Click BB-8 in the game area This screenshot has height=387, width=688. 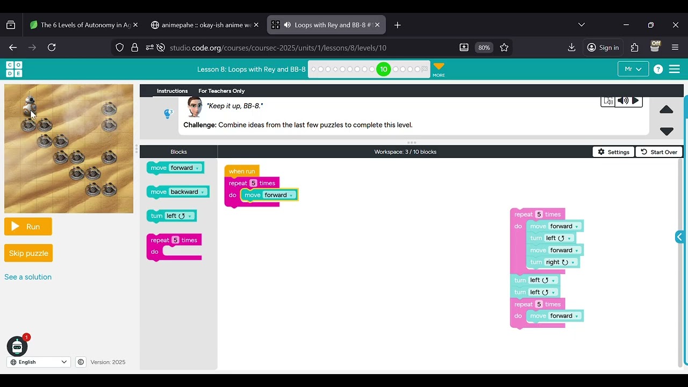click(x=30, y=105)
